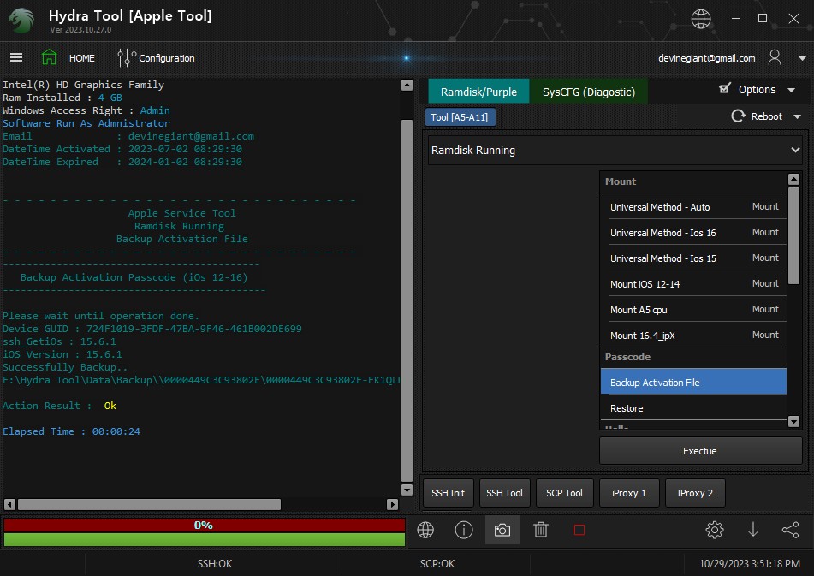This screenshot has height=576, width=814.
Task: Click the SSH:OK status indicator
Action: coord(214,563)
